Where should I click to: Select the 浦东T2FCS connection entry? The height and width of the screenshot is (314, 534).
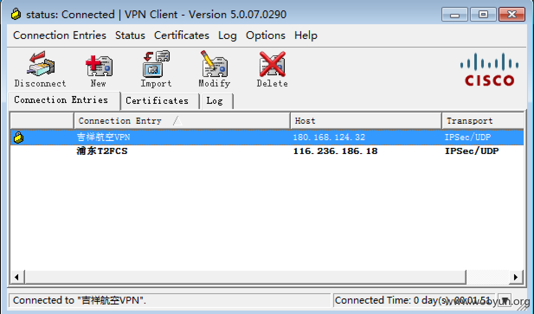(x=267, y=151)
